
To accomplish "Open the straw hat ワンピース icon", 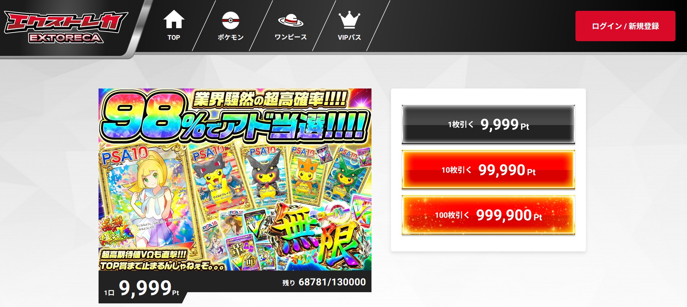I will point(291,20).
